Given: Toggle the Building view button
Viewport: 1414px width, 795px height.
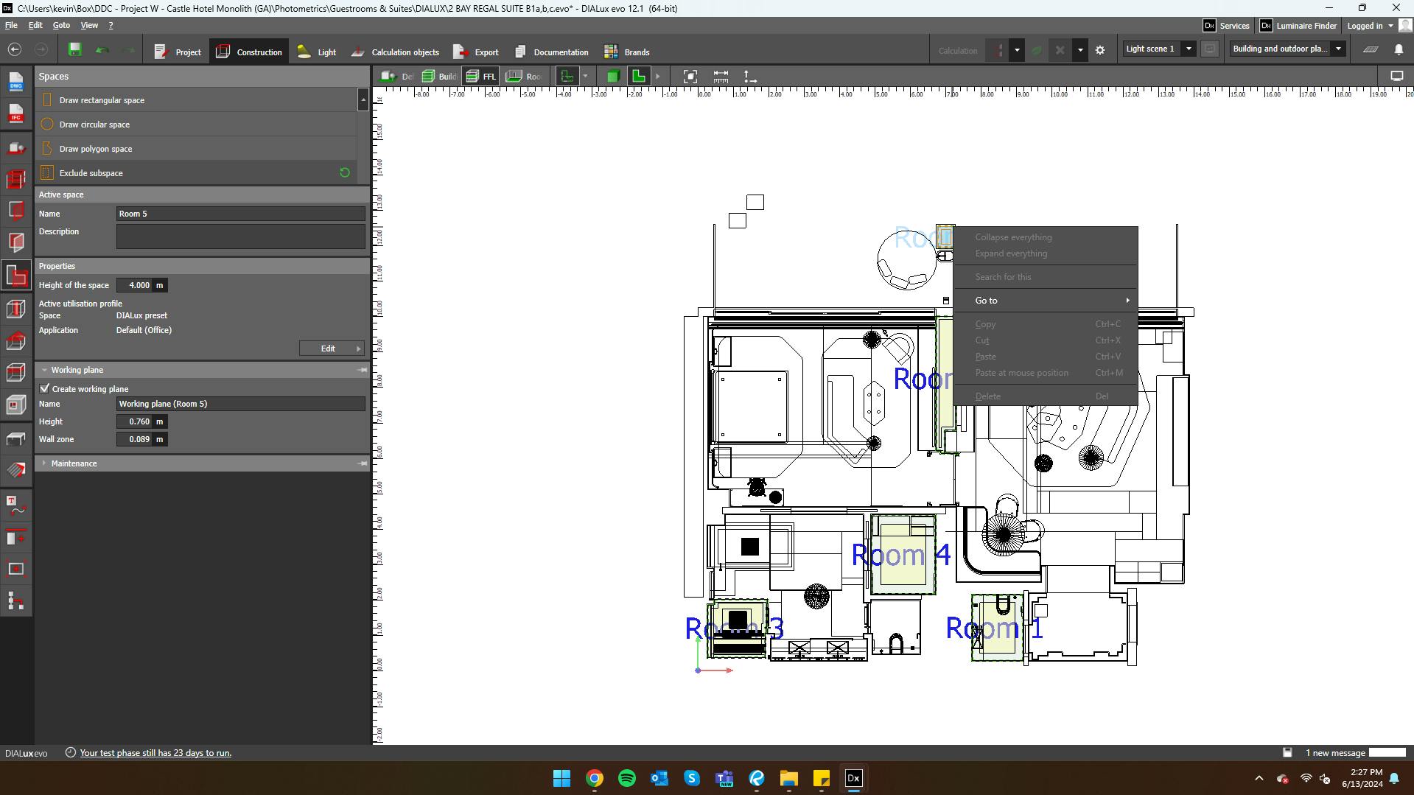Looking at the screenshot, I should tap(439, 77).
